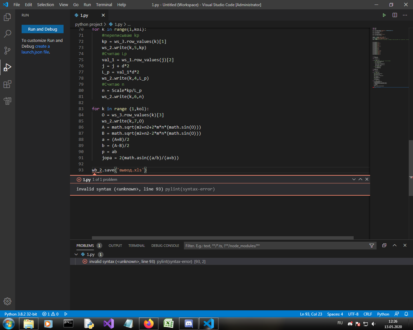Open the editor More Actions ellipsis
The width and height of the screenshot is (413, 330).
405,15
